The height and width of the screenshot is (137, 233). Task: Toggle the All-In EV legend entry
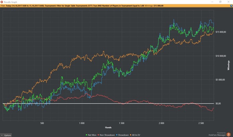135,135
